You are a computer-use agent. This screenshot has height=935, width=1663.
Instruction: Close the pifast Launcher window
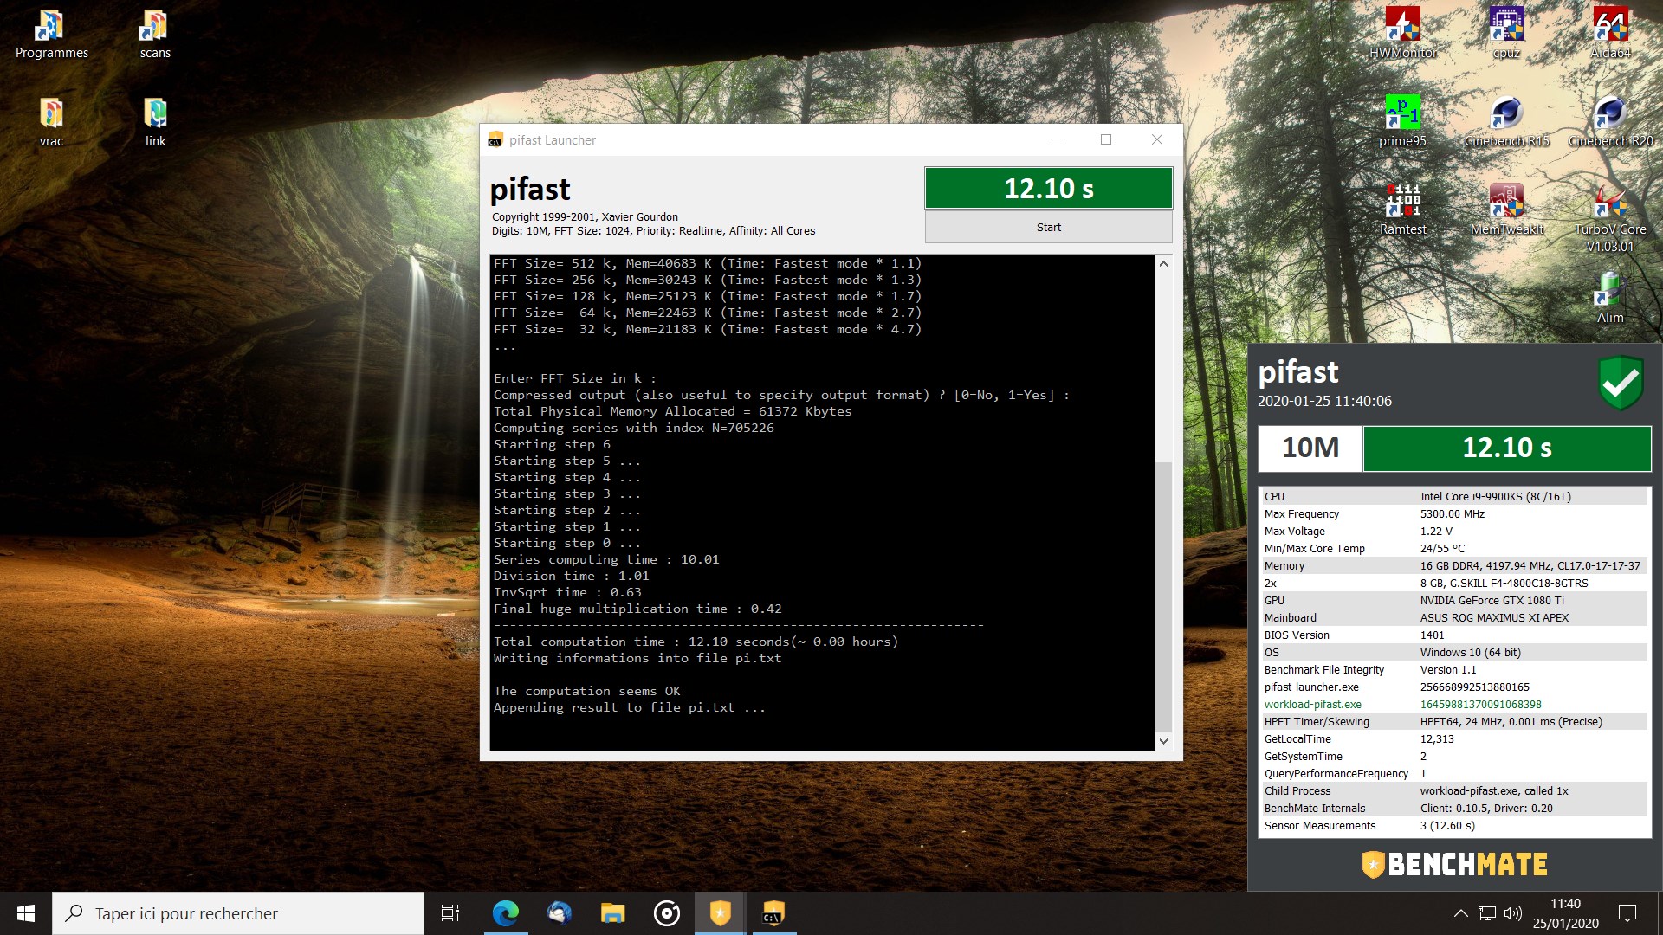tap(1156, 139)
